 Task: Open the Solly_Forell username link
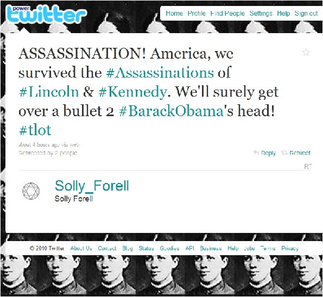click(x=92, y=186)
